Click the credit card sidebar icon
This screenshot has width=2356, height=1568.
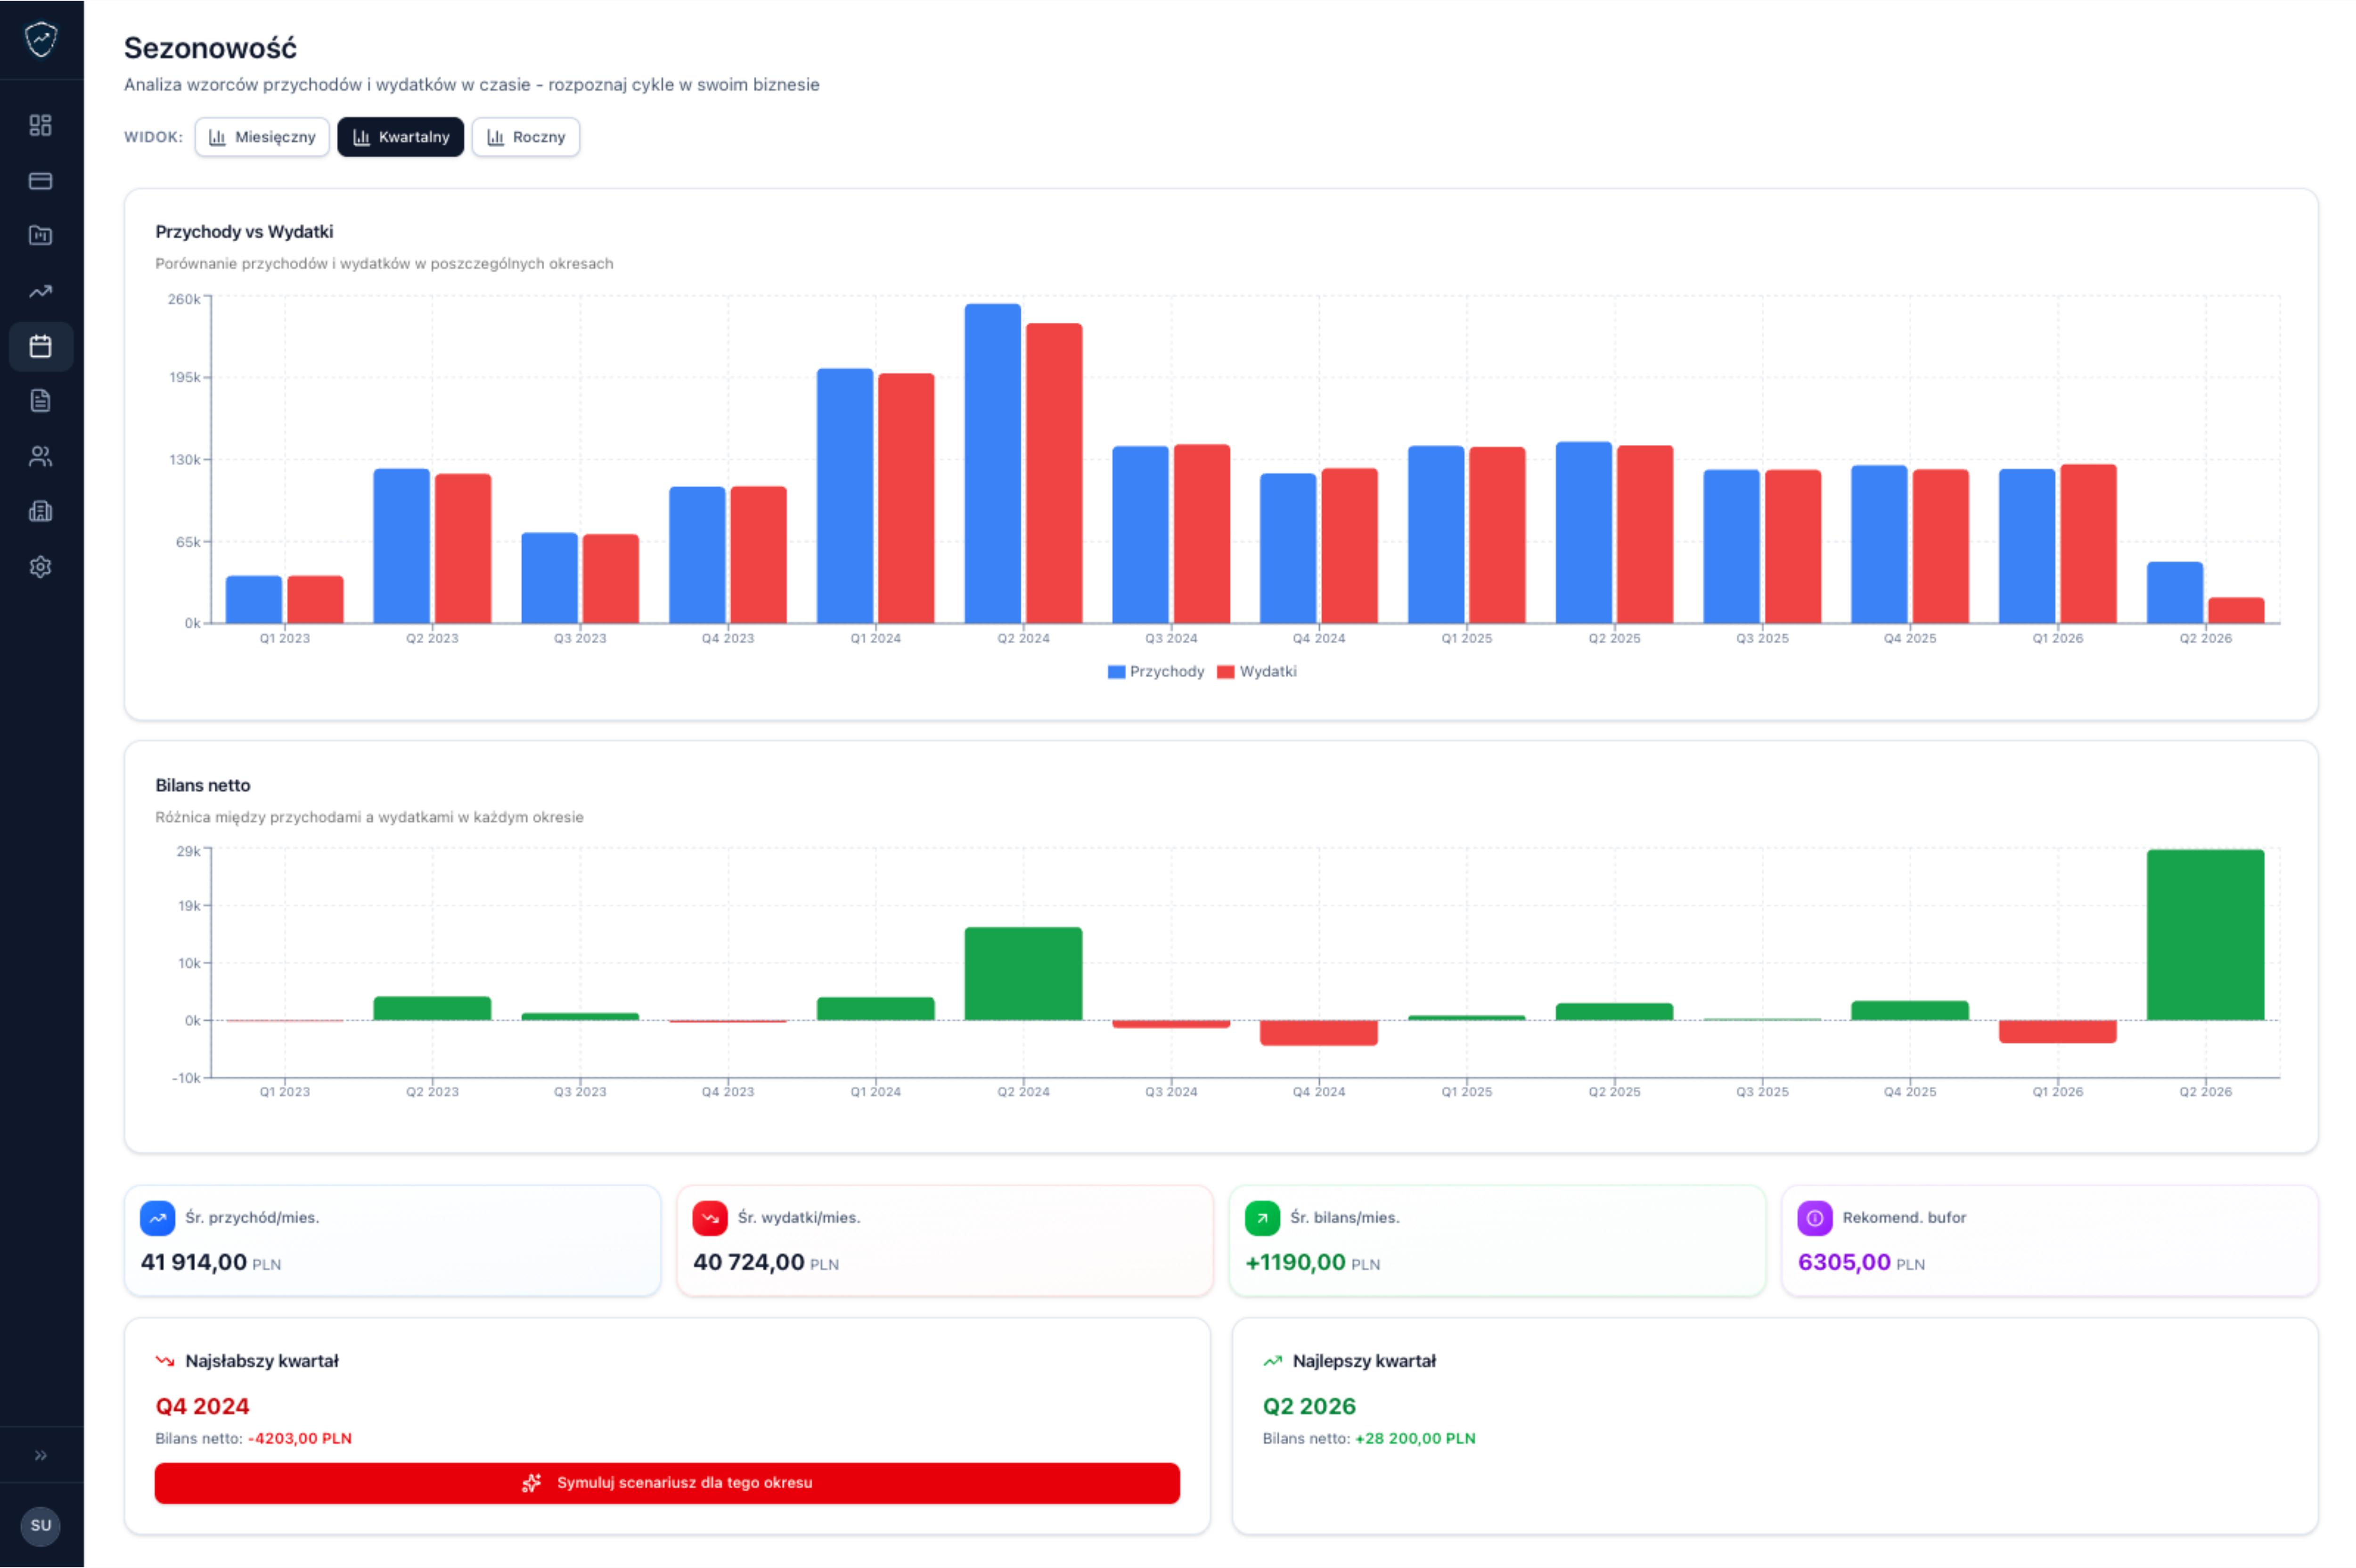[40, 181]
